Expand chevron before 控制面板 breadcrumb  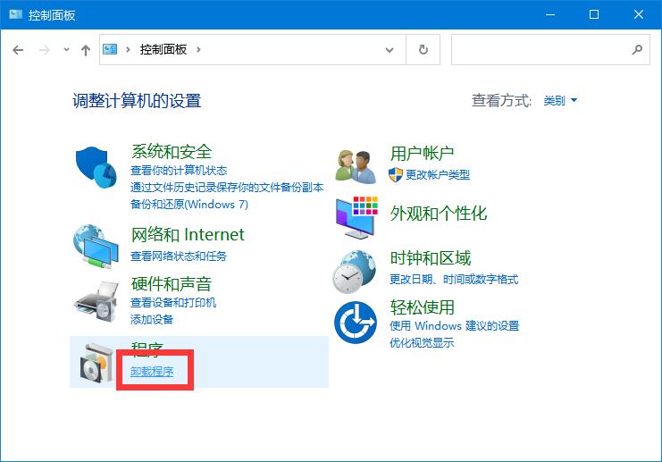(128, 49)
